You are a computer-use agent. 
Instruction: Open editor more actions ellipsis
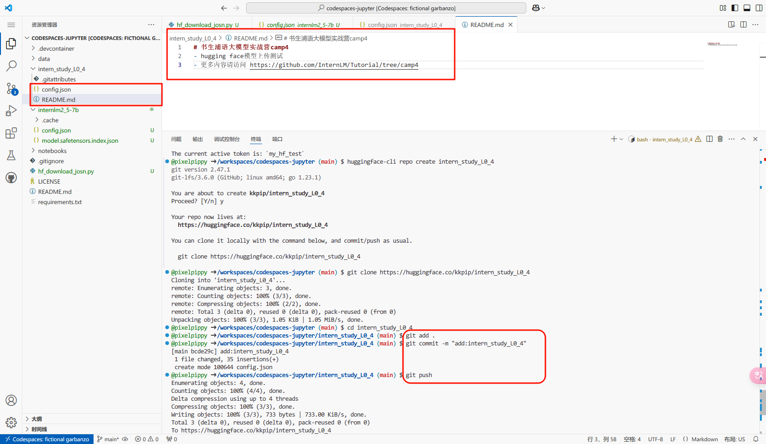(756, 25)
